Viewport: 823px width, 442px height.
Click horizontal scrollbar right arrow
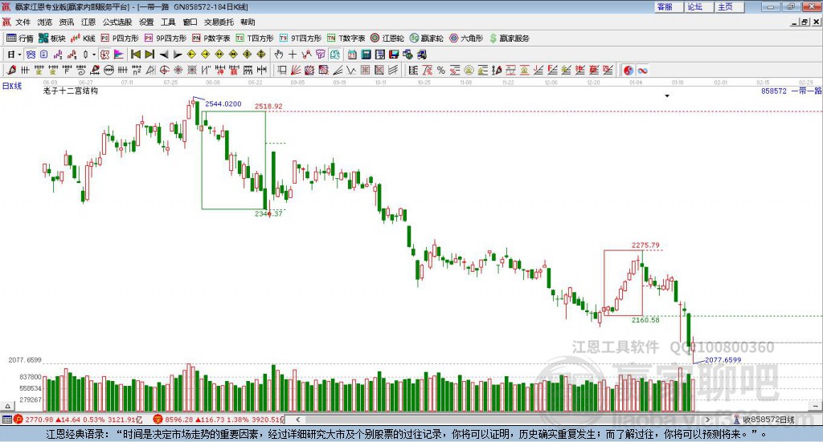coord(707,420)
